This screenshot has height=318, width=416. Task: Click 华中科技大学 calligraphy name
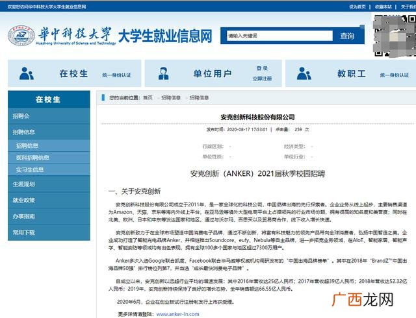point(75,34)
